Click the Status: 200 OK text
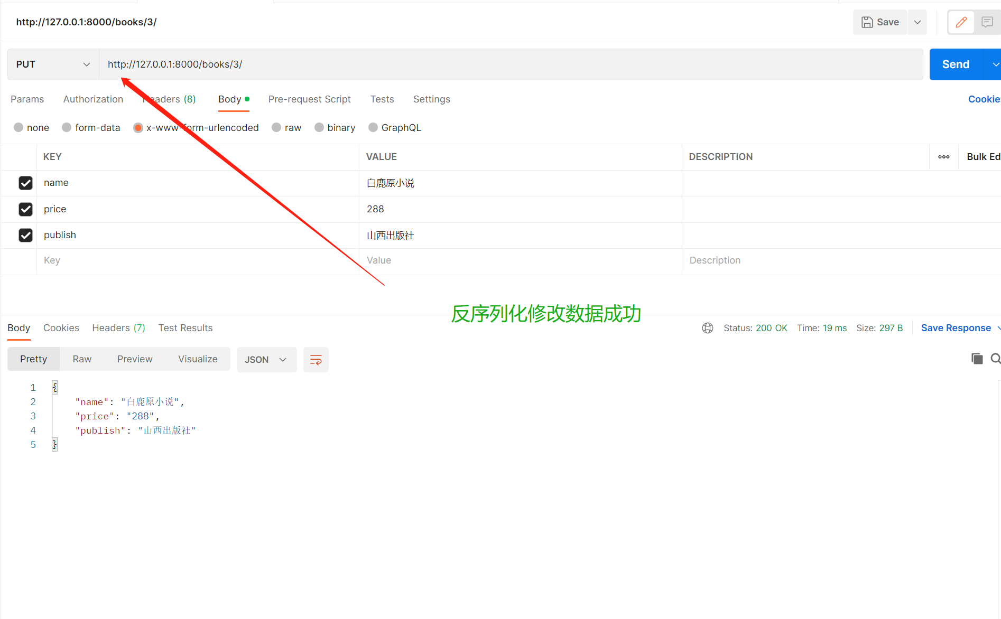This screenshot has width=1001, height=619. coord(755,328)
